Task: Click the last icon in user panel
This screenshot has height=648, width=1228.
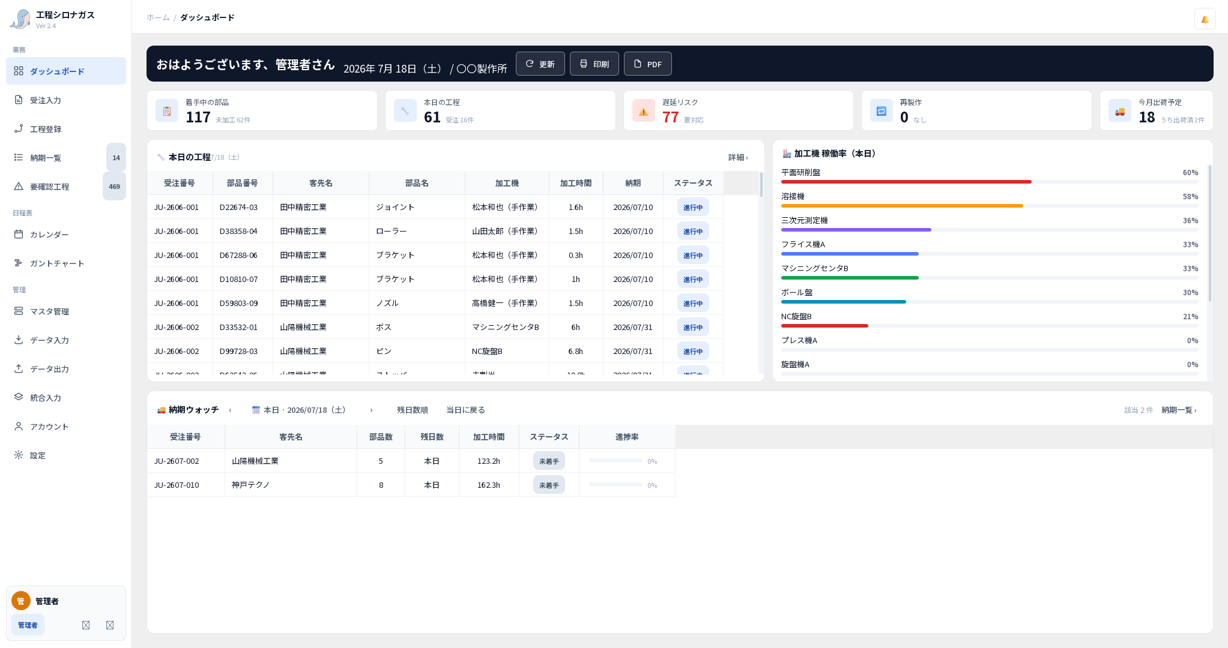Action: 110,625
